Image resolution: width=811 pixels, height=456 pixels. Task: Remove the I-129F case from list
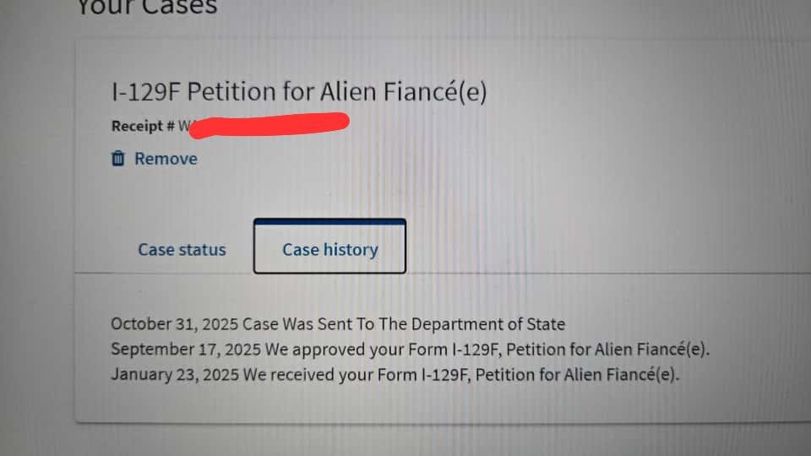(166, 159)
